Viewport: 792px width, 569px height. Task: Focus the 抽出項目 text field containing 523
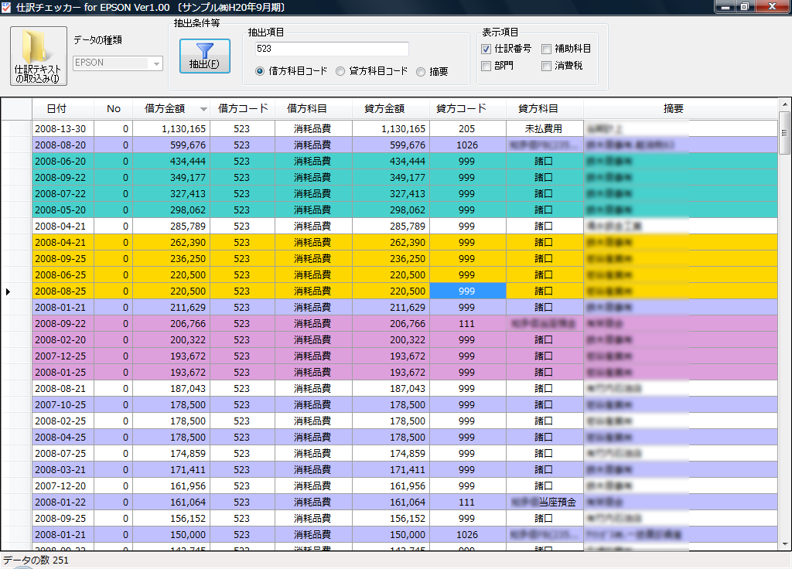point(331,49)
